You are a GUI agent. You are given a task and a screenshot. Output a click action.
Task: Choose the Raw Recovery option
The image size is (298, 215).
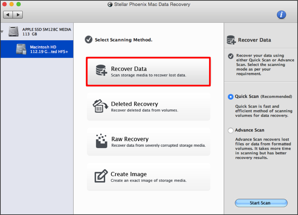tap(148, 142)
